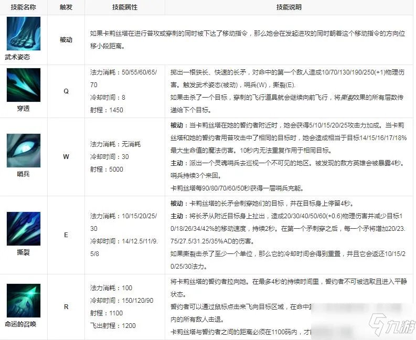
Task: Click 冷却时间：14/12.5/11/9.5/8 text
Action: pos(124,247)
